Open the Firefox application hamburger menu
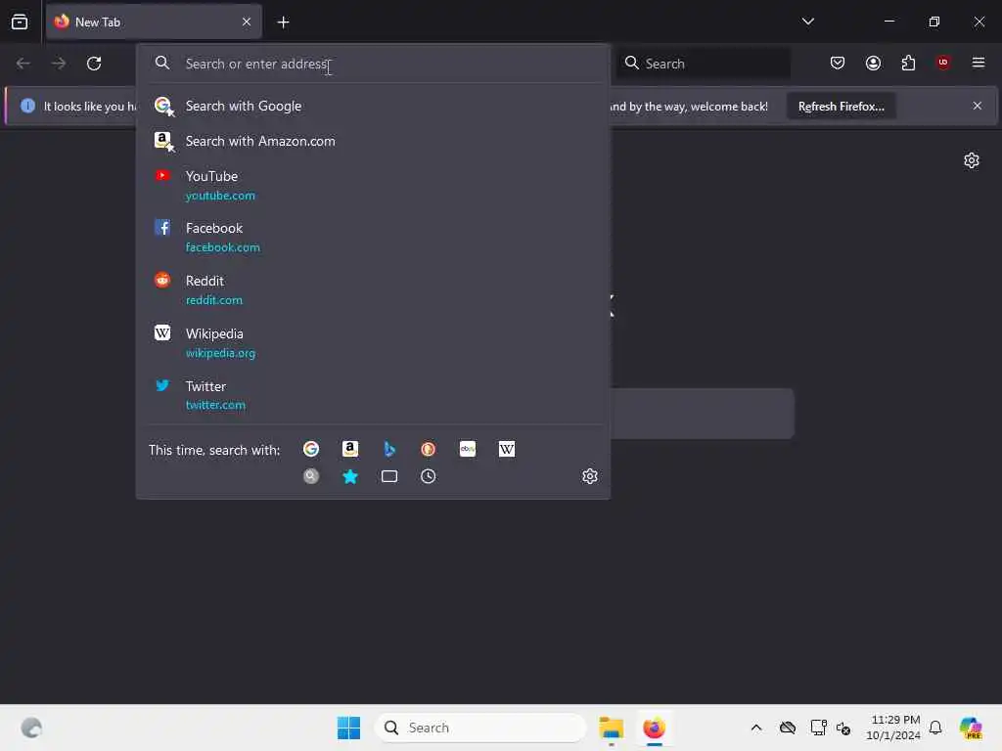1002x751 pixels. [979, 63]
